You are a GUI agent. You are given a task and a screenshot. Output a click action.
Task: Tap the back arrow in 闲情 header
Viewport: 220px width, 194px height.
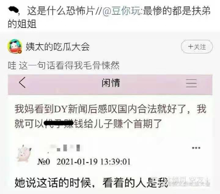pyautogui.click(x=22, y=82)
